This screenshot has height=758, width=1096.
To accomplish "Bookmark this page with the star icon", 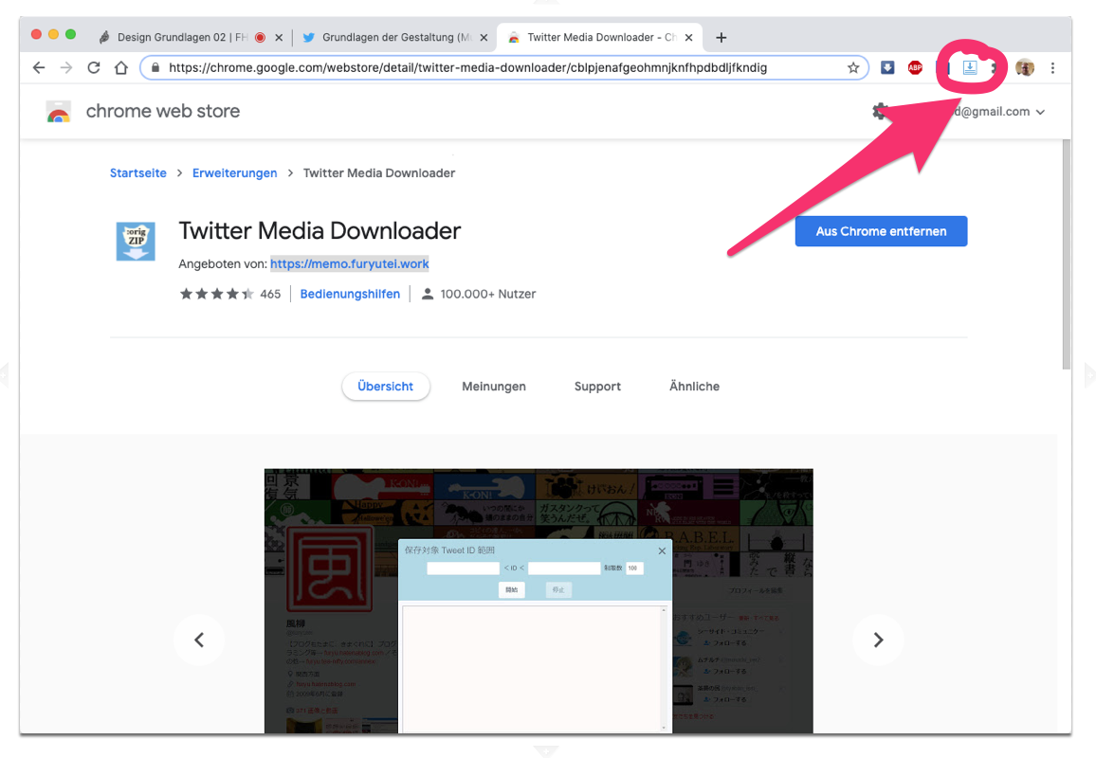I will 853,67.
